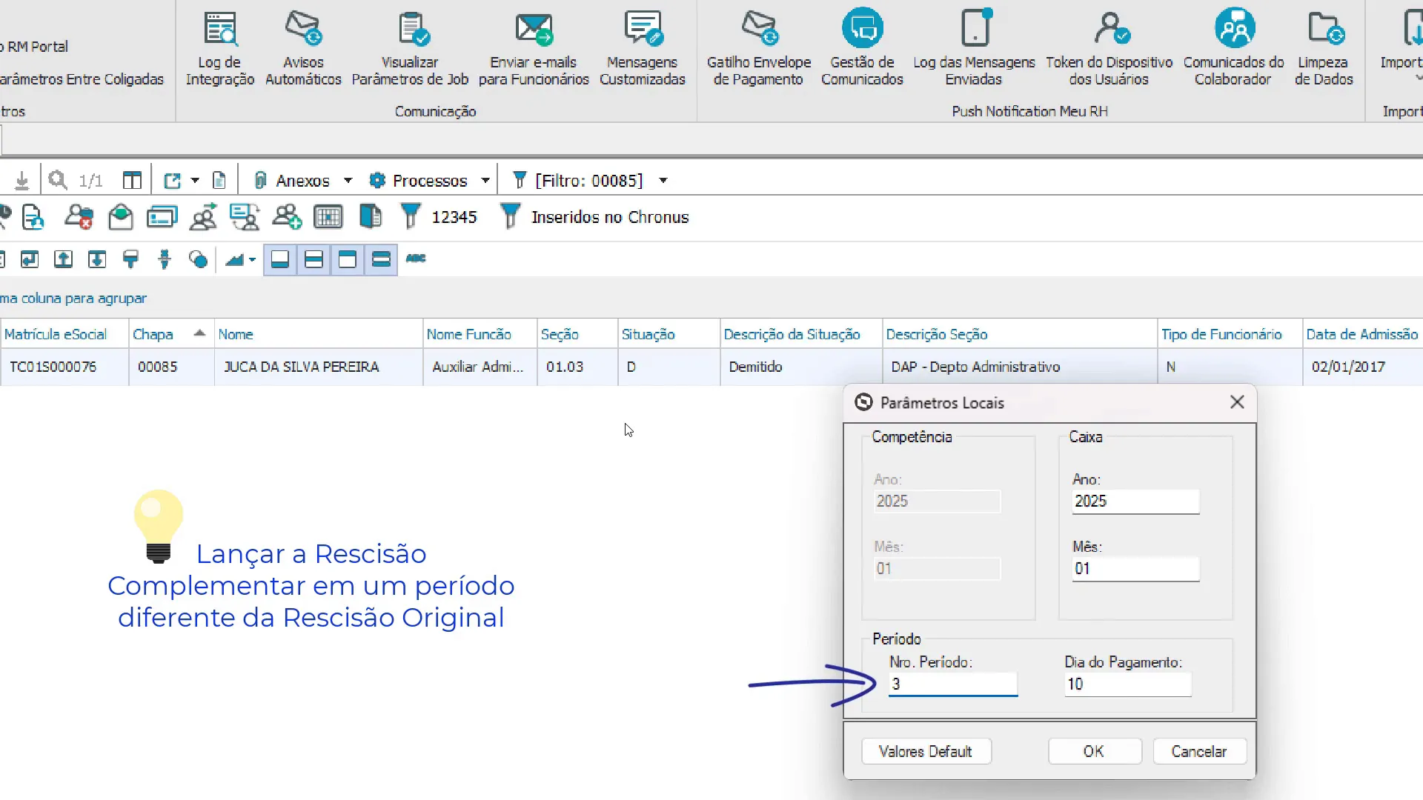Confirm parameters with the OK button
Screen dimensions: 1423x800
1095,751
